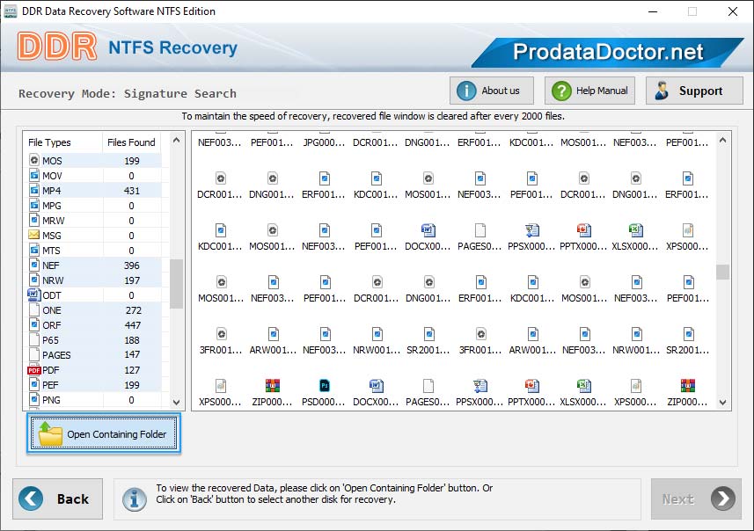Screen dimensions: 754x531
Task: Choose the PAGES file type icon
Action: [x=34, y=354]
